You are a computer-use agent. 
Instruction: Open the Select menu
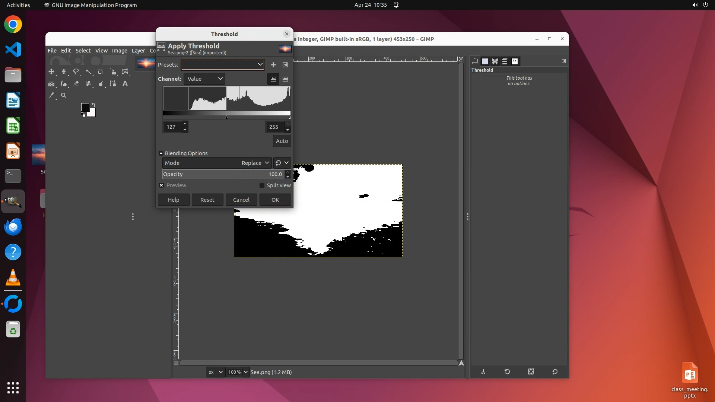pos(83,51)
